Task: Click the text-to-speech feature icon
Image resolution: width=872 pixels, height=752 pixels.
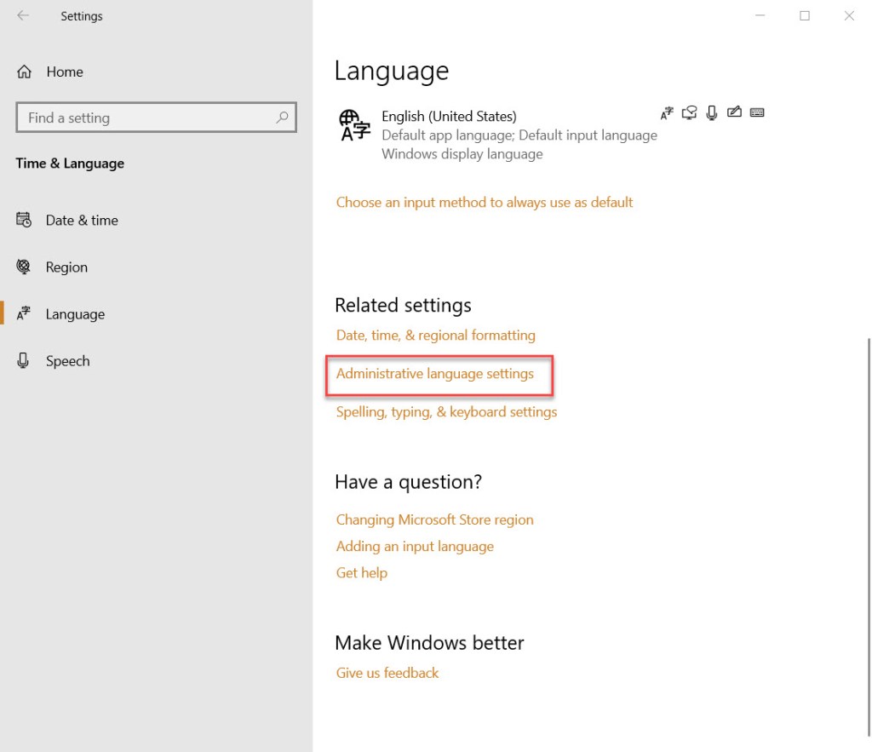Action: point(690,112)
